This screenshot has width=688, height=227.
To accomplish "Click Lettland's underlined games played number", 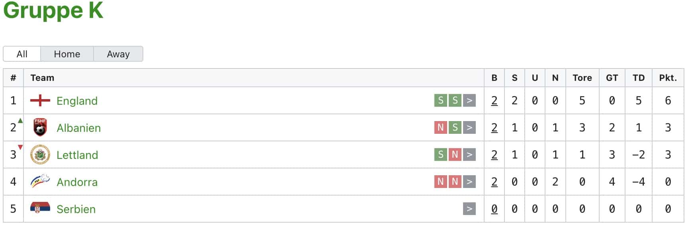I will coord(494,155).
